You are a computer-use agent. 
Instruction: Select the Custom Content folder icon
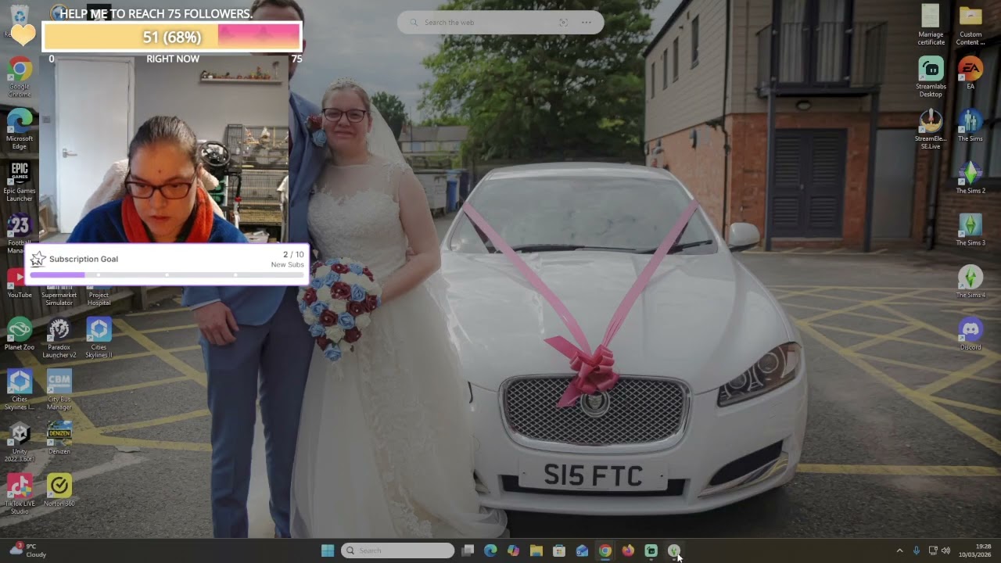click(971, 25)
